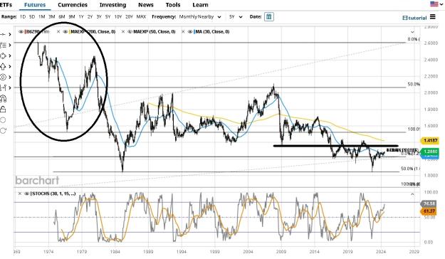445x259 pixels.
Task: Remove the MA (30, Close, 0) indicator
Action: click(x=183, y=32)
